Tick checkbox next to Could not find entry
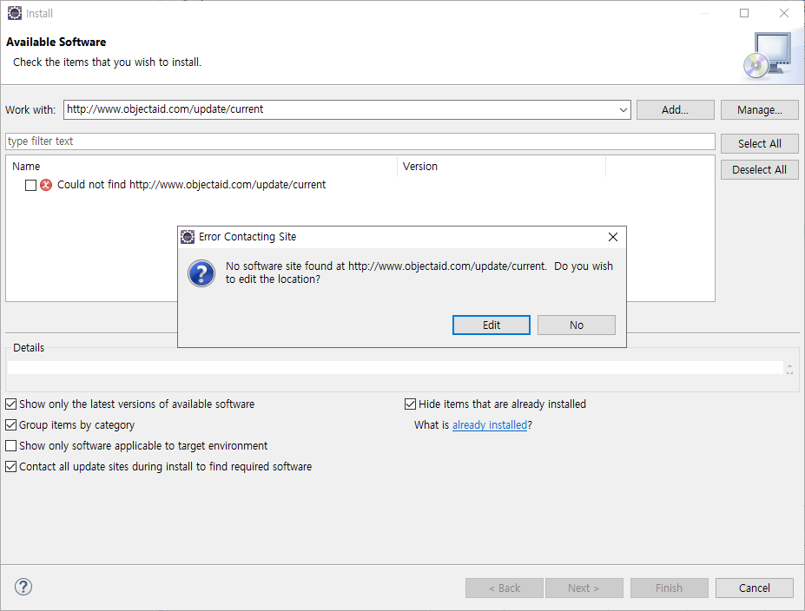Viewport: 805px width, 611px height. pyautogui.click(x=30, y=185)
